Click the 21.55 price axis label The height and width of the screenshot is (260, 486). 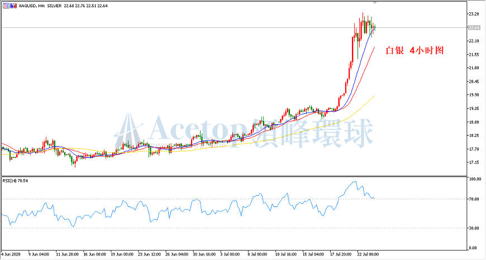(x=474, y=55)
